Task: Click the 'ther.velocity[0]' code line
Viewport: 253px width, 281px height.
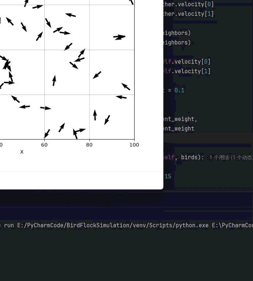Action: pyautogui.click(x=188, y=4)
